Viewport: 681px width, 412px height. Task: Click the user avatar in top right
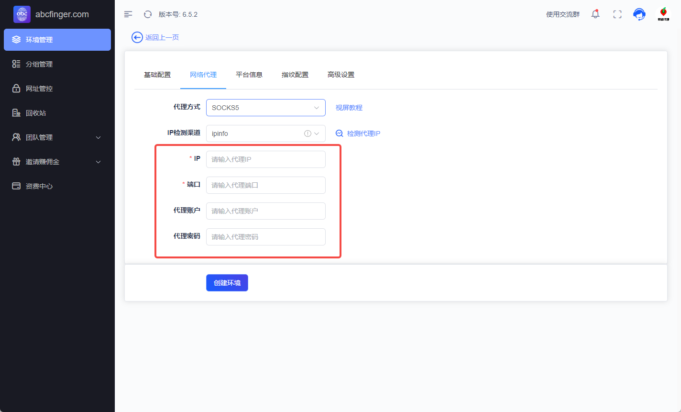[x=663, y=14]
